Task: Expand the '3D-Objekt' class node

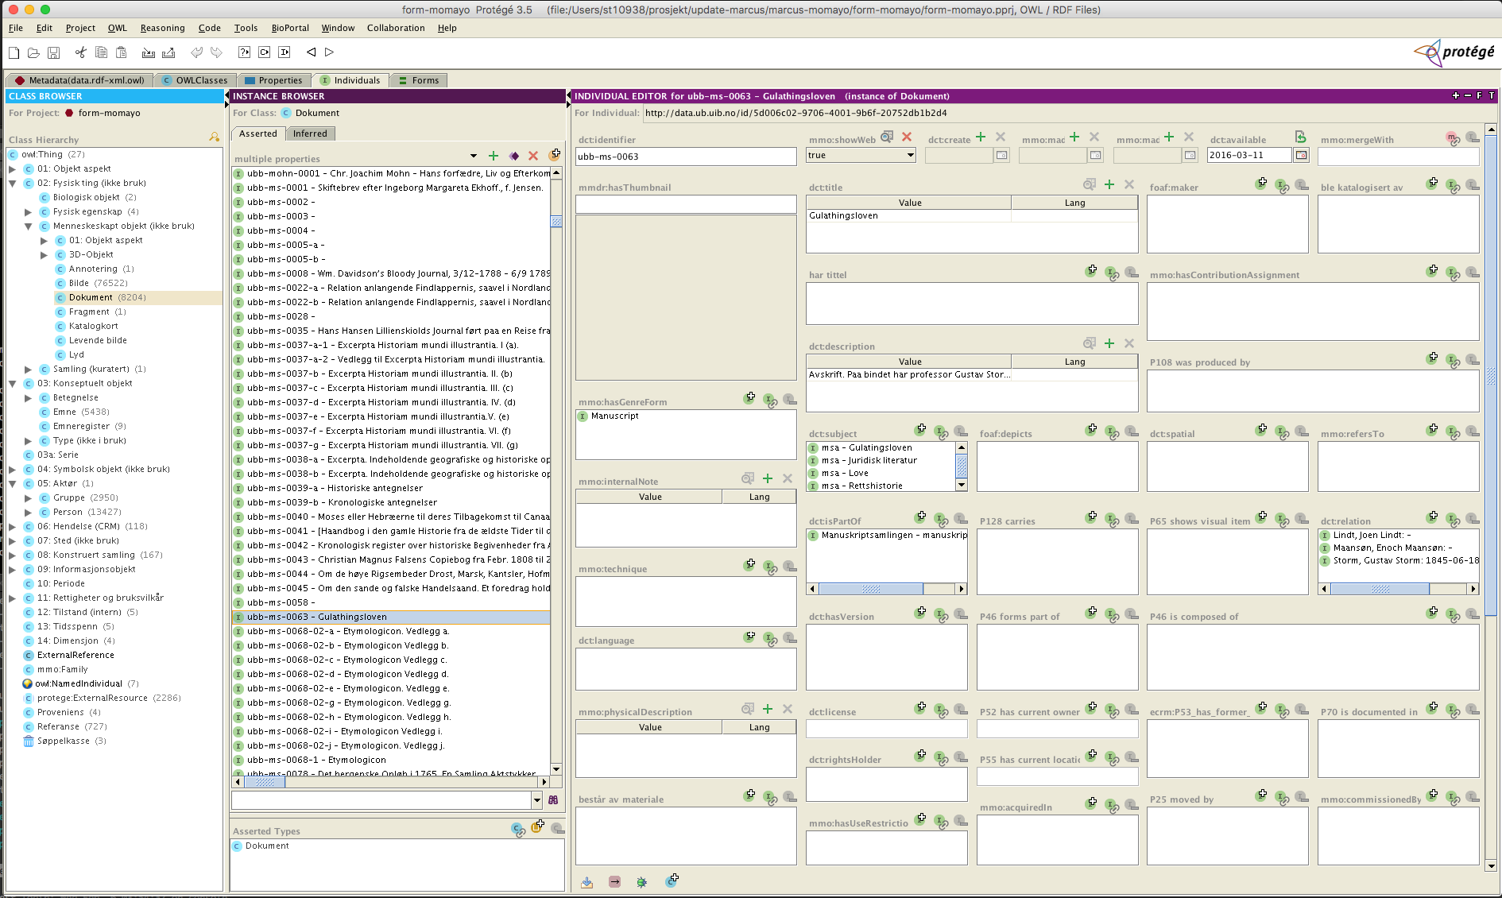Action: click(45, 254)
